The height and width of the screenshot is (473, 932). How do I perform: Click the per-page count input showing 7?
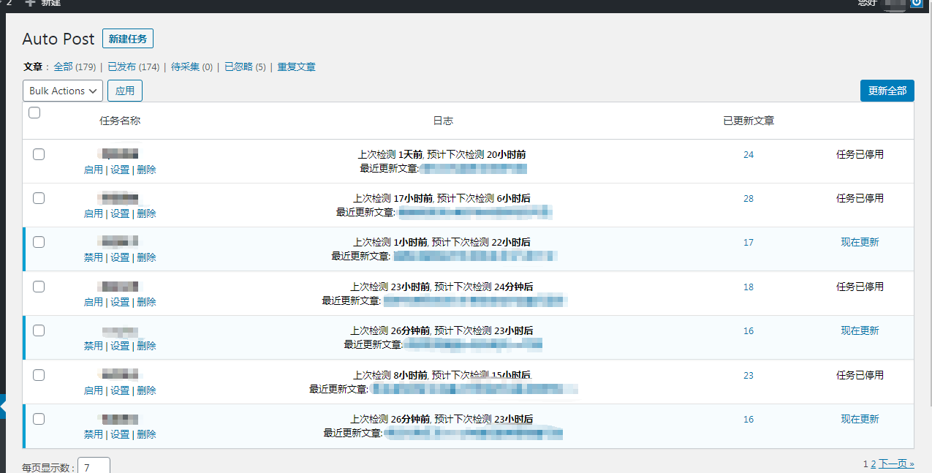[x=94, y=466]
